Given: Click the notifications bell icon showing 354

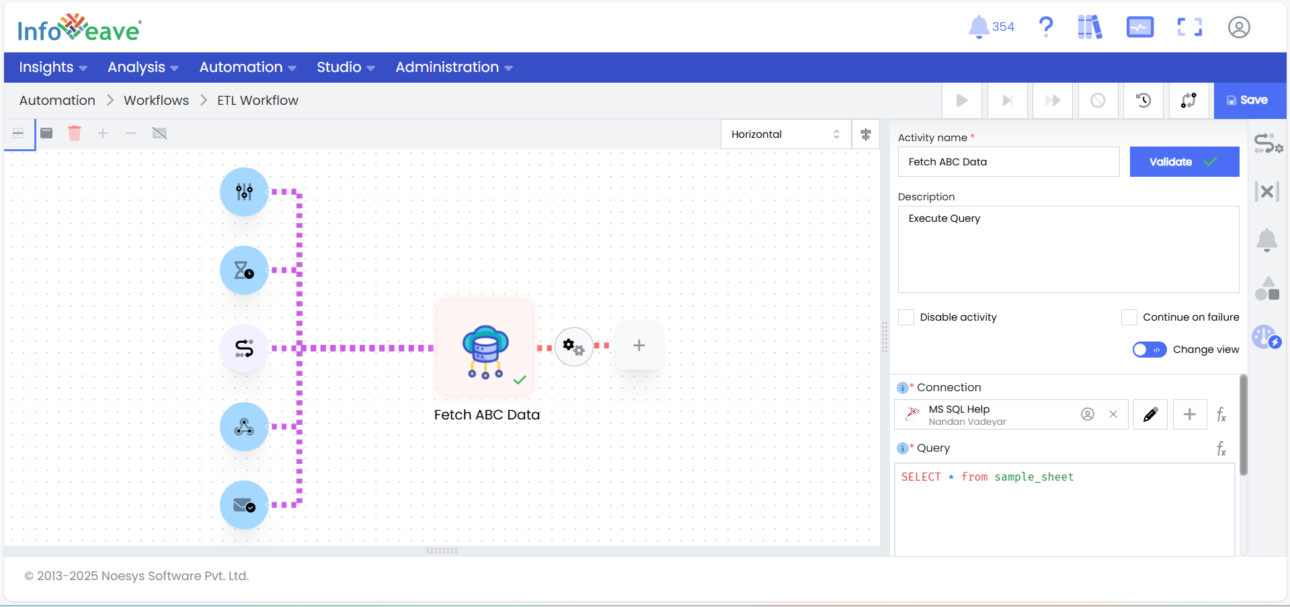Looking at the screenshot, I should tap(979, 27).
